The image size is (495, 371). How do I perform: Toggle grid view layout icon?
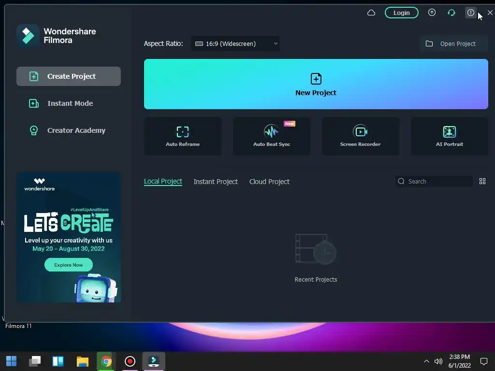tap(482, 182)
